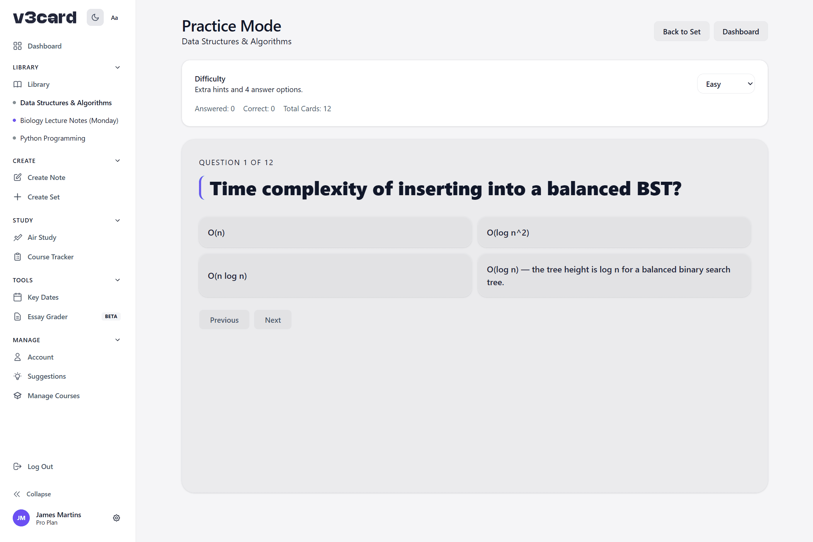Screen dimensions: 813x542
Task: Open settings gear next to James Martins
Action: pos(116,518)
